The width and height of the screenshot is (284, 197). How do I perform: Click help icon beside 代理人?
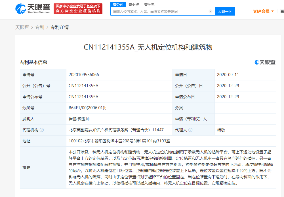pyautogui.click(x=190, y=130)
